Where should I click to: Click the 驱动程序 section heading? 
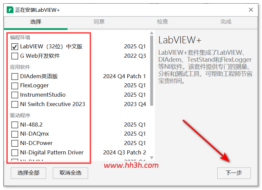pyautogui.click(x=20, y=115)
